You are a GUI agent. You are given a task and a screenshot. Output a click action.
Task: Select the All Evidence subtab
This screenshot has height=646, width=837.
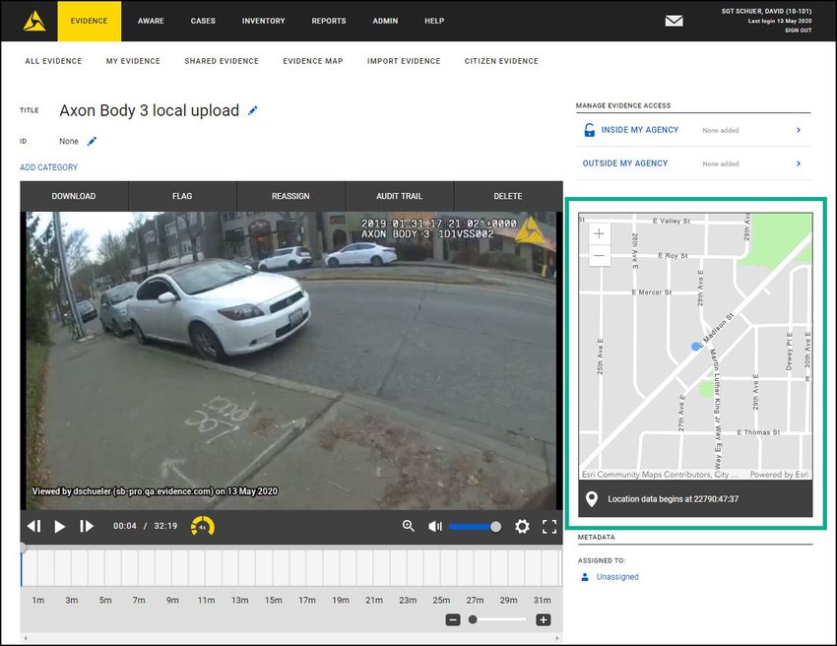click(x=53, y=61)
